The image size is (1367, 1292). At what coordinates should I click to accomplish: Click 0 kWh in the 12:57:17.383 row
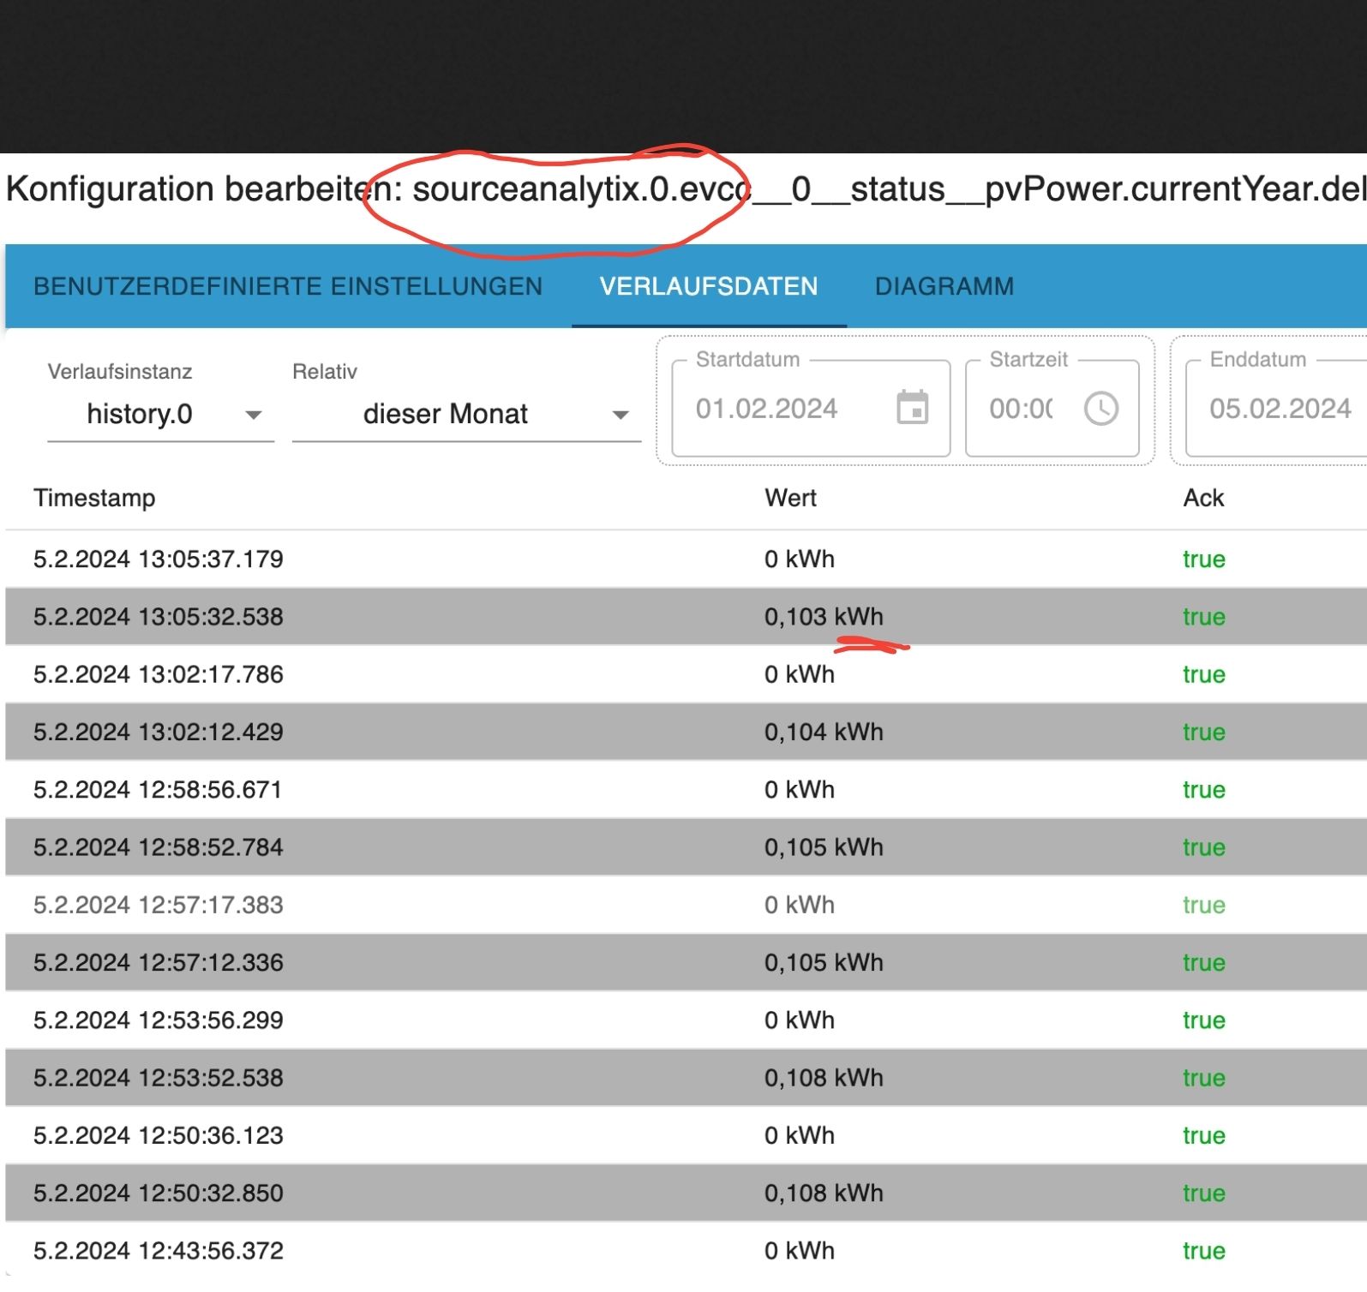pyautogui.click(x=800, y=905)
